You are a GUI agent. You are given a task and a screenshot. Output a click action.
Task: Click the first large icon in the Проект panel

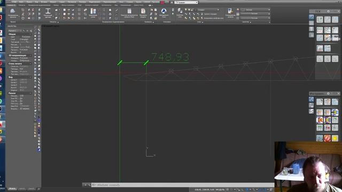[13, 11]
